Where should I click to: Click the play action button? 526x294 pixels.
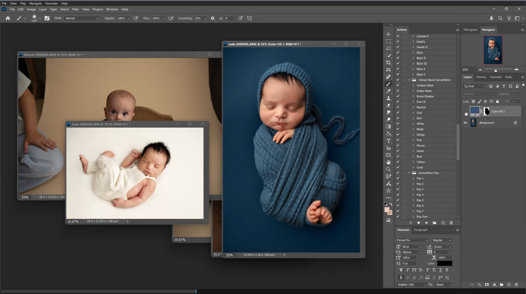[426, 223]
